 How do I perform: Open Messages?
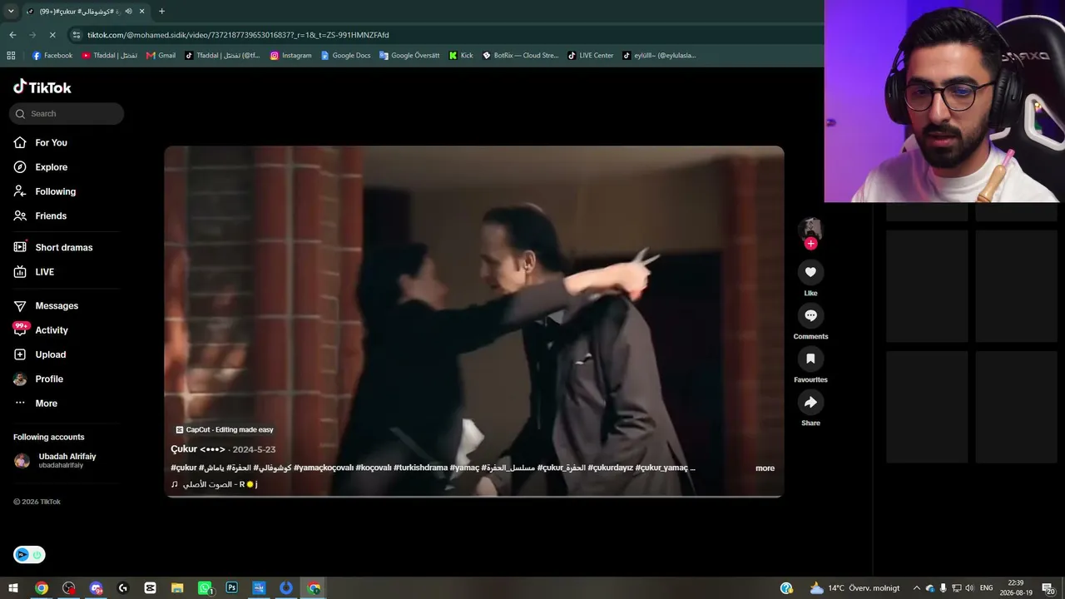click(46, 305)
